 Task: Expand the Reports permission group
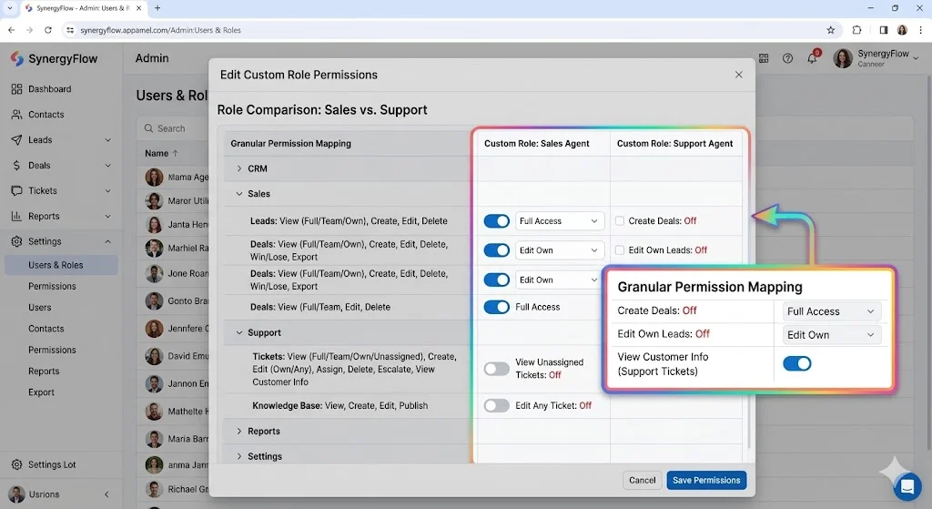(x=239, y=431)
